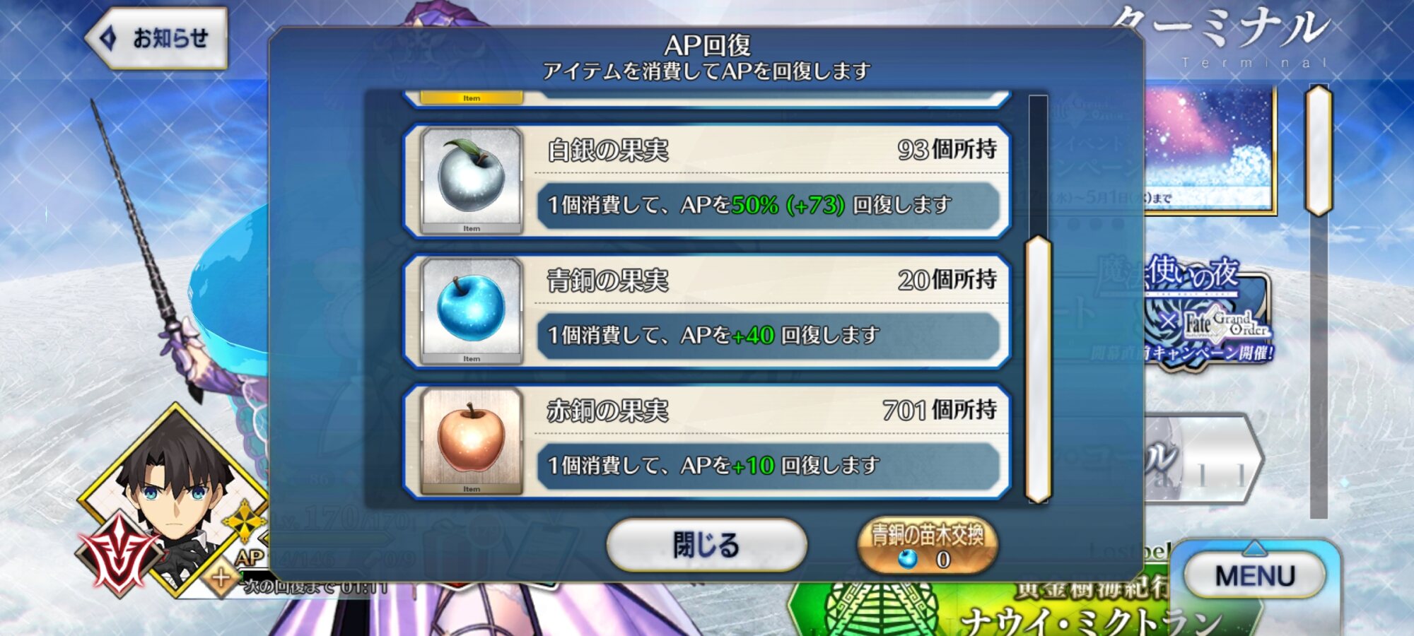
Task: Click the blue sapling orb icon
Action: [x=908, y=560]
